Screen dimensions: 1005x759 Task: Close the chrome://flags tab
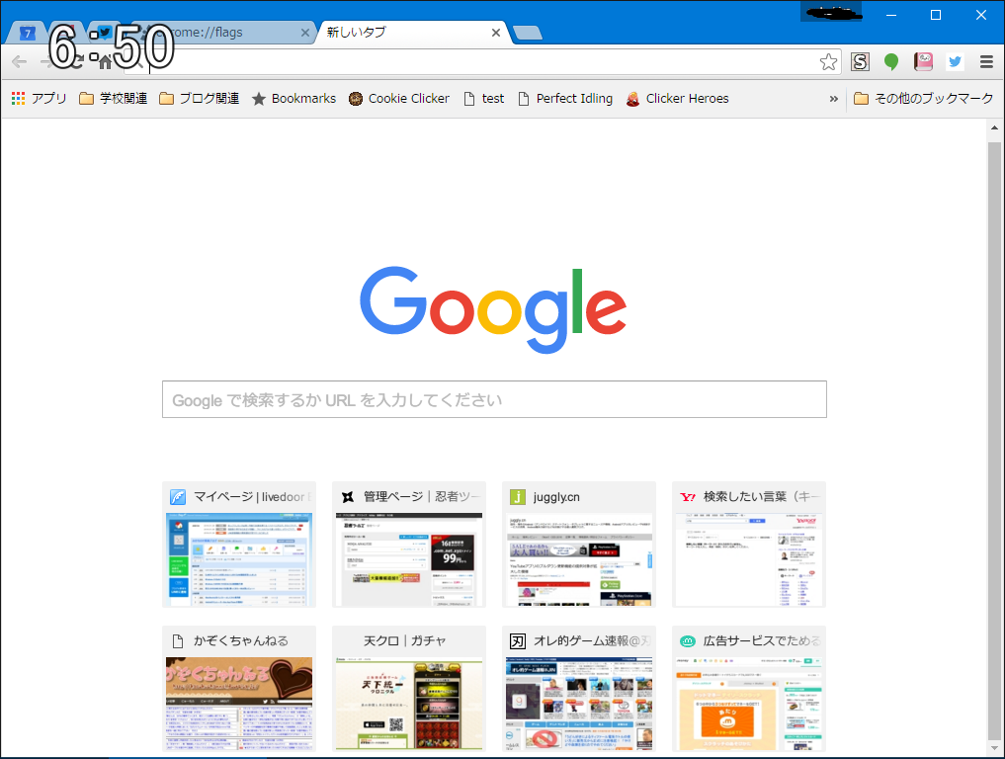(x=305, y=33)
